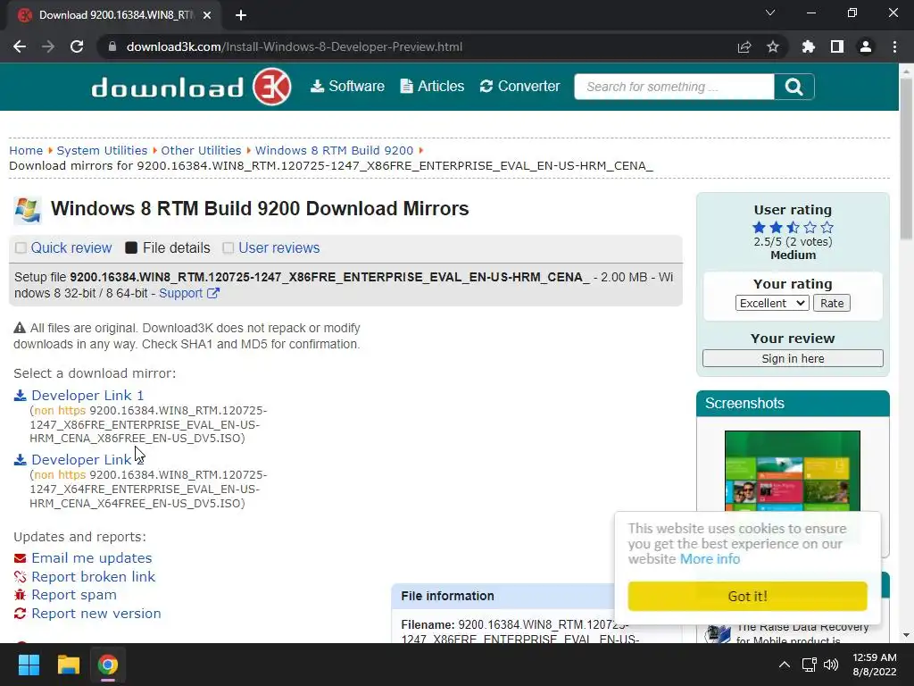Open volume control in system tray

(831, 665)
